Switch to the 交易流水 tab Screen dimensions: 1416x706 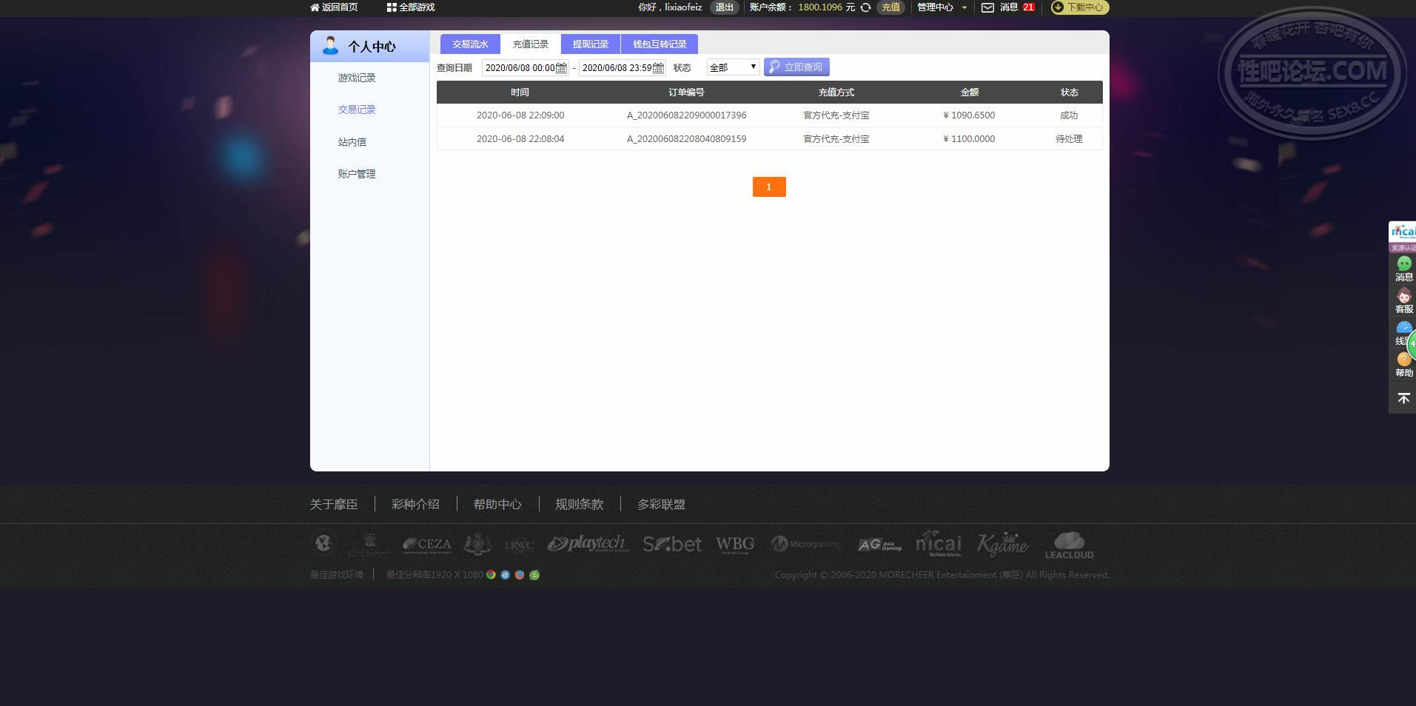(470, 44)
